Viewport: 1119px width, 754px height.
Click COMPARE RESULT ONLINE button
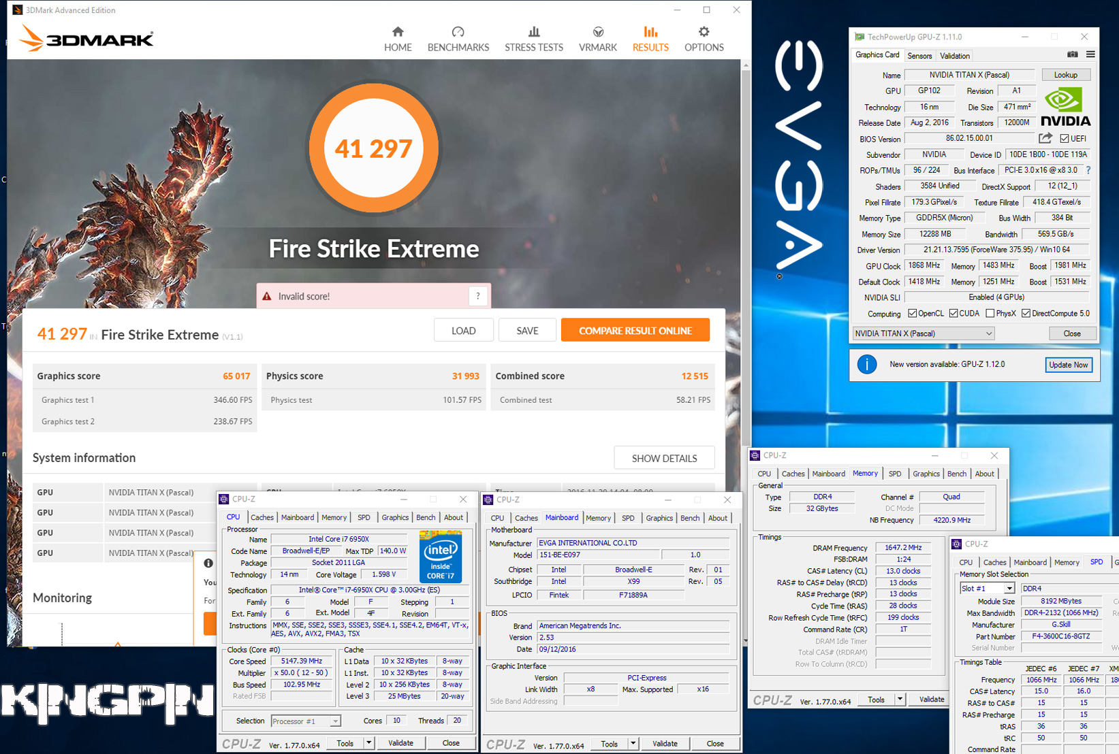(635, 331)
